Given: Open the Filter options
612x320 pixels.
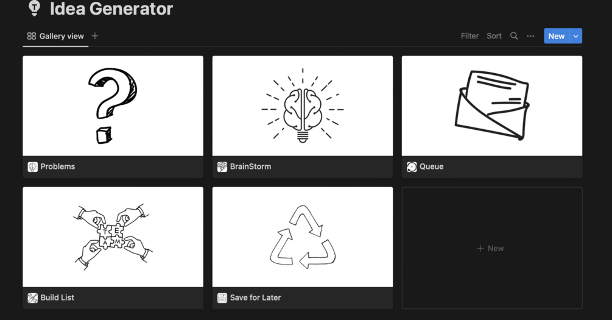Looking at the screenshot, I should point(470,36).
